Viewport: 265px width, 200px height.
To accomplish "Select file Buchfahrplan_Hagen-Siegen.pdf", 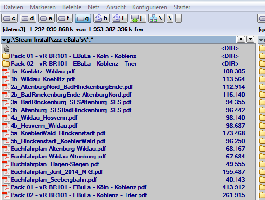I will 55,164.
